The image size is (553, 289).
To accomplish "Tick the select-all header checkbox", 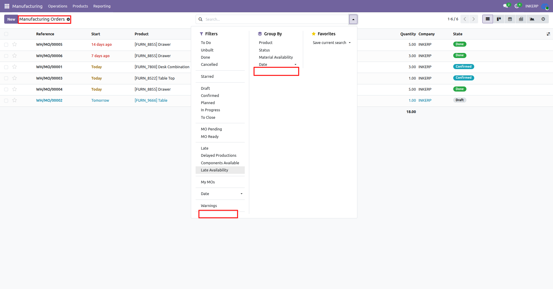I will pos(6,34).
